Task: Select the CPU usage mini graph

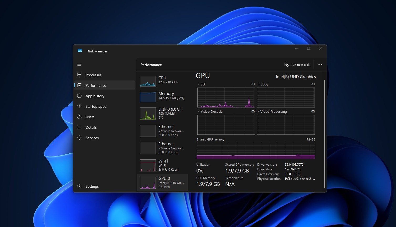Action: (x=148, y=81)
